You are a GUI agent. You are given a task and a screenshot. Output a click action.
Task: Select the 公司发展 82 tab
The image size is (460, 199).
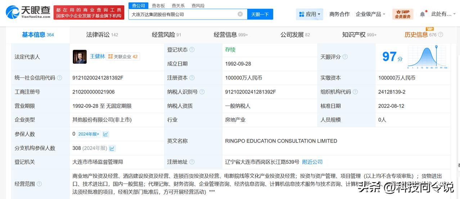295,35
